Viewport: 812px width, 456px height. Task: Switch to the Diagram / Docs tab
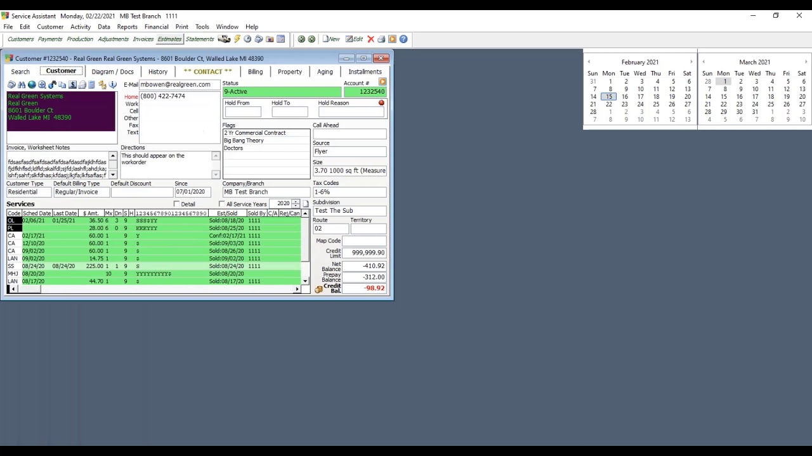(x=112, y=72)
